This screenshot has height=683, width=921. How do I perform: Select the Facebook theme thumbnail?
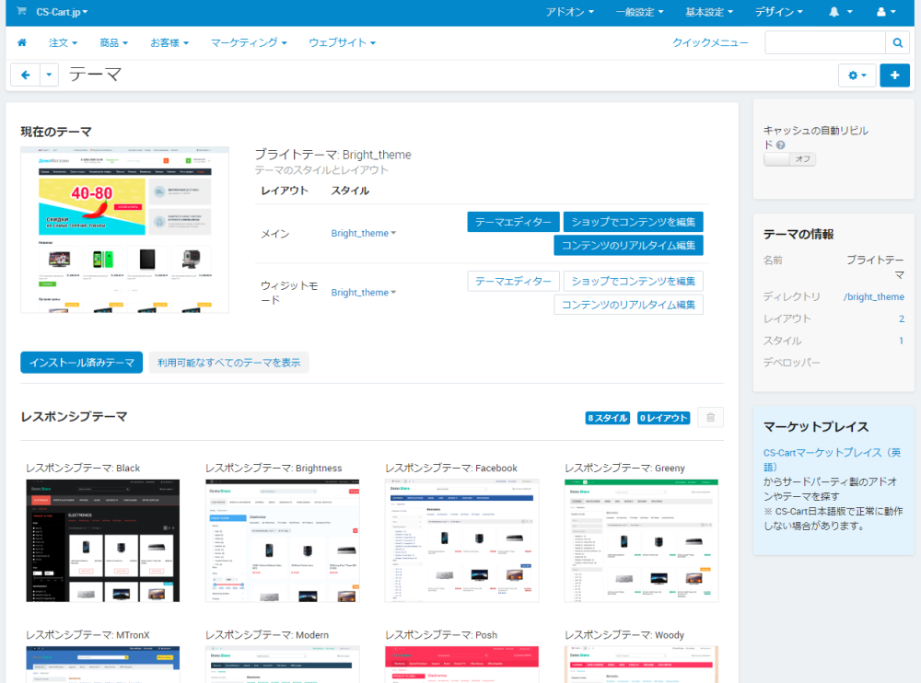pyautogui.click(x=461, y=541)
